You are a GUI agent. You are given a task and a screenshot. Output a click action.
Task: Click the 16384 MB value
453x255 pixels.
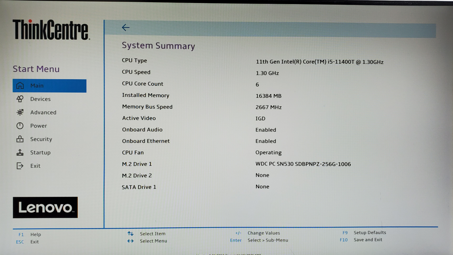point(269,96)
